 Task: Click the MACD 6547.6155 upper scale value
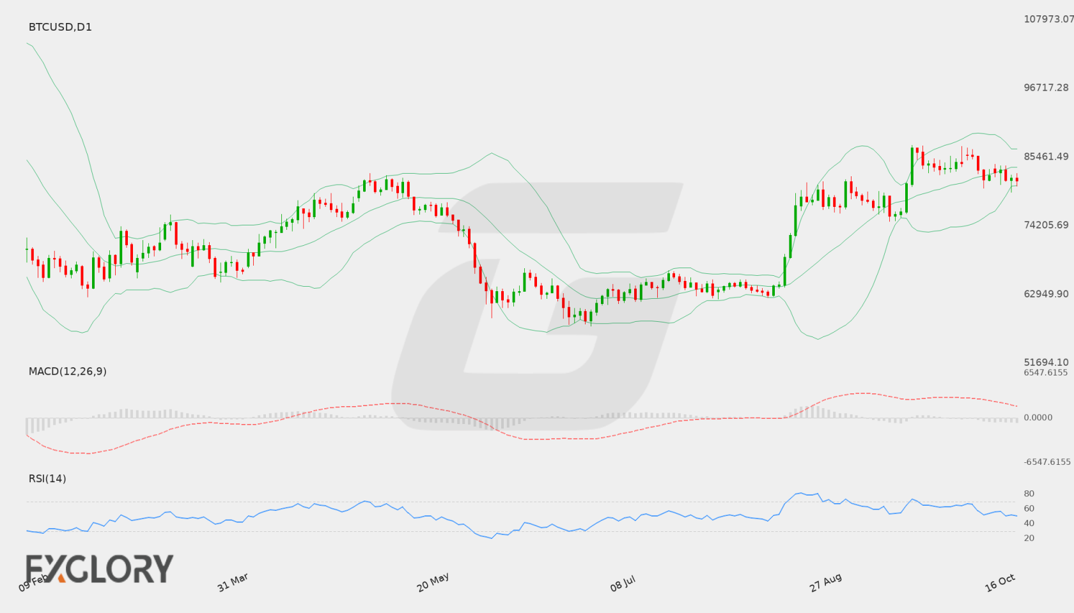click(x=1045, y=372)
